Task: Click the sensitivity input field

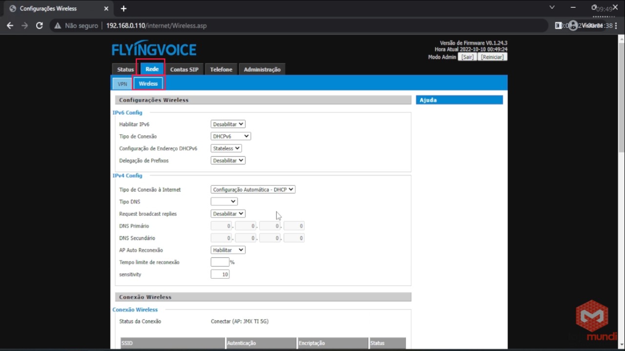Action: (x=220, y=274)
